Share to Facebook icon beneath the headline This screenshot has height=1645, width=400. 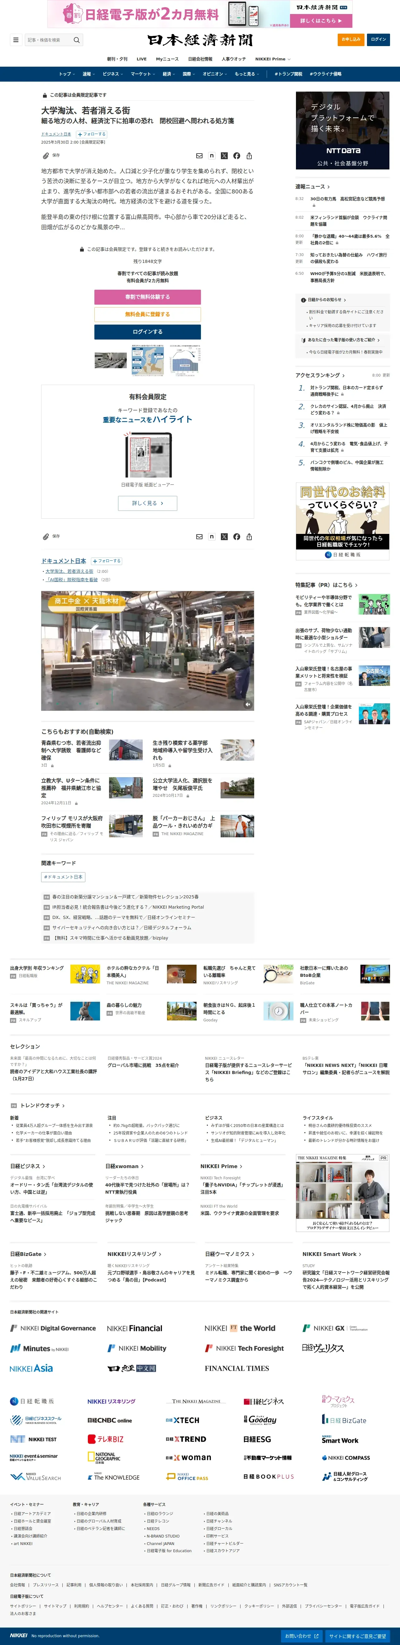pyautogui.click(x=236, y=156)
